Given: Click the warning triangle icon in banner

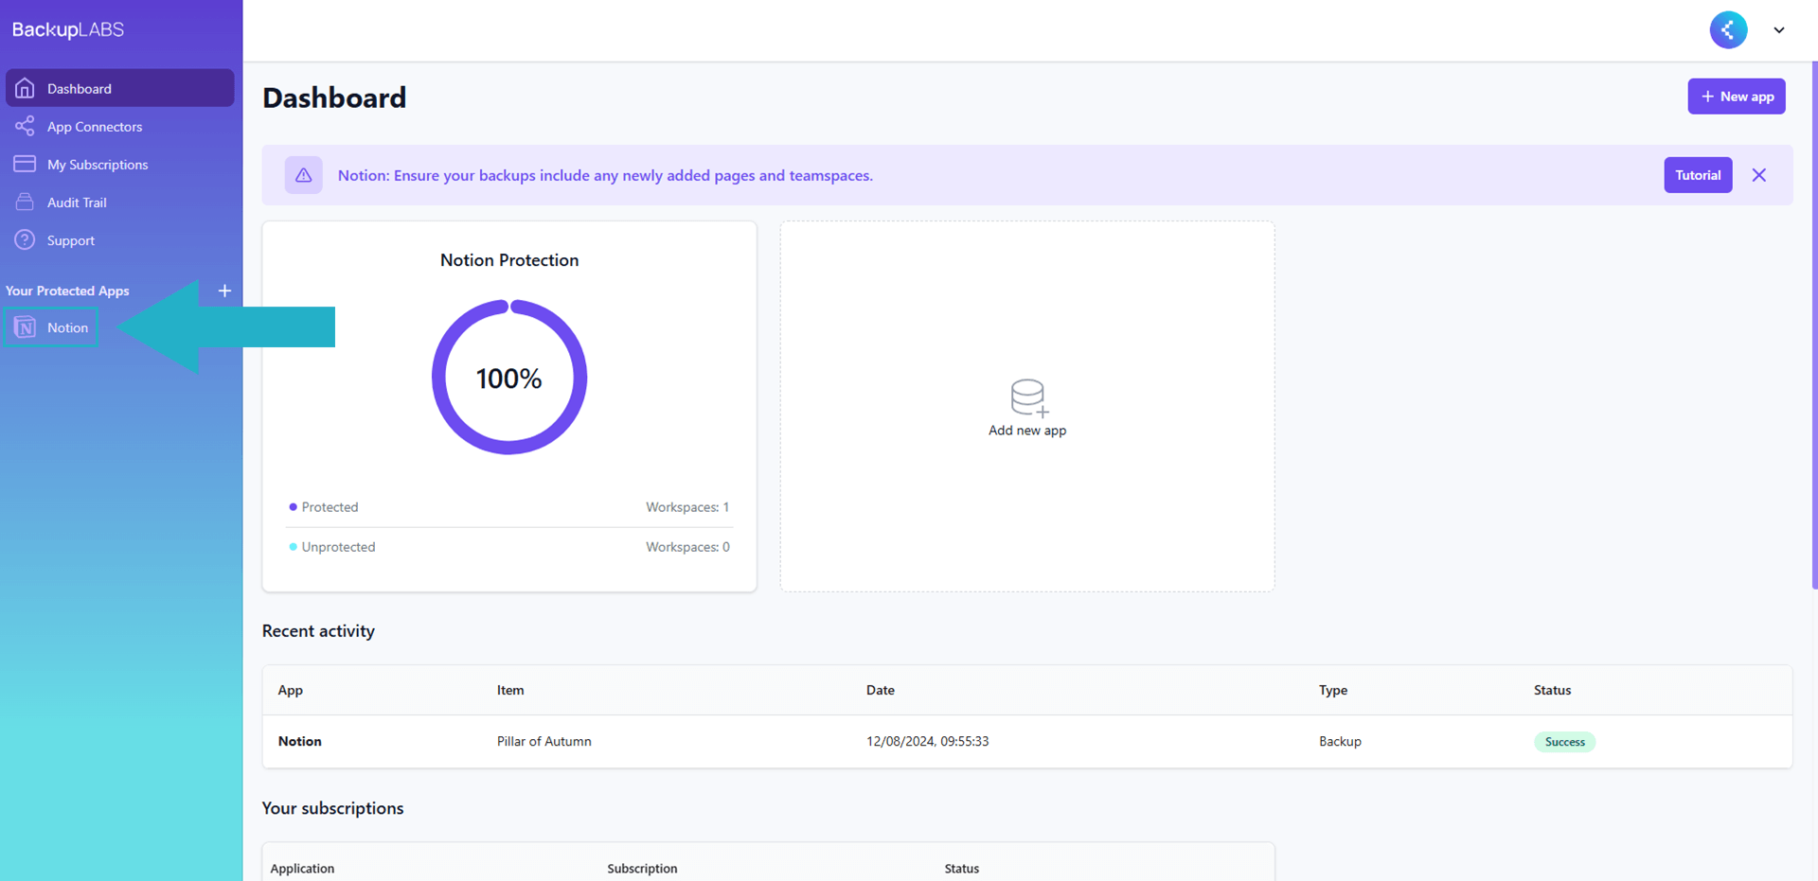Looking at the screenshot, I should [x=303, y=175].
